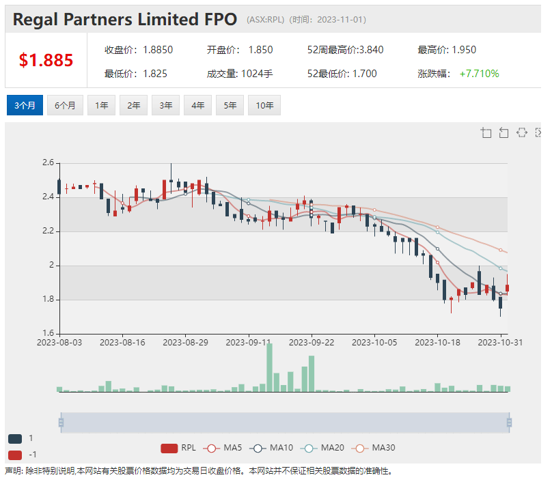Select the 1年 range tab

(x=101, y=105)
